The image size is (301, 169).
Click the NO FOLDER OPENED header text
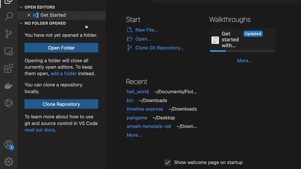click(x=45, y=23)
